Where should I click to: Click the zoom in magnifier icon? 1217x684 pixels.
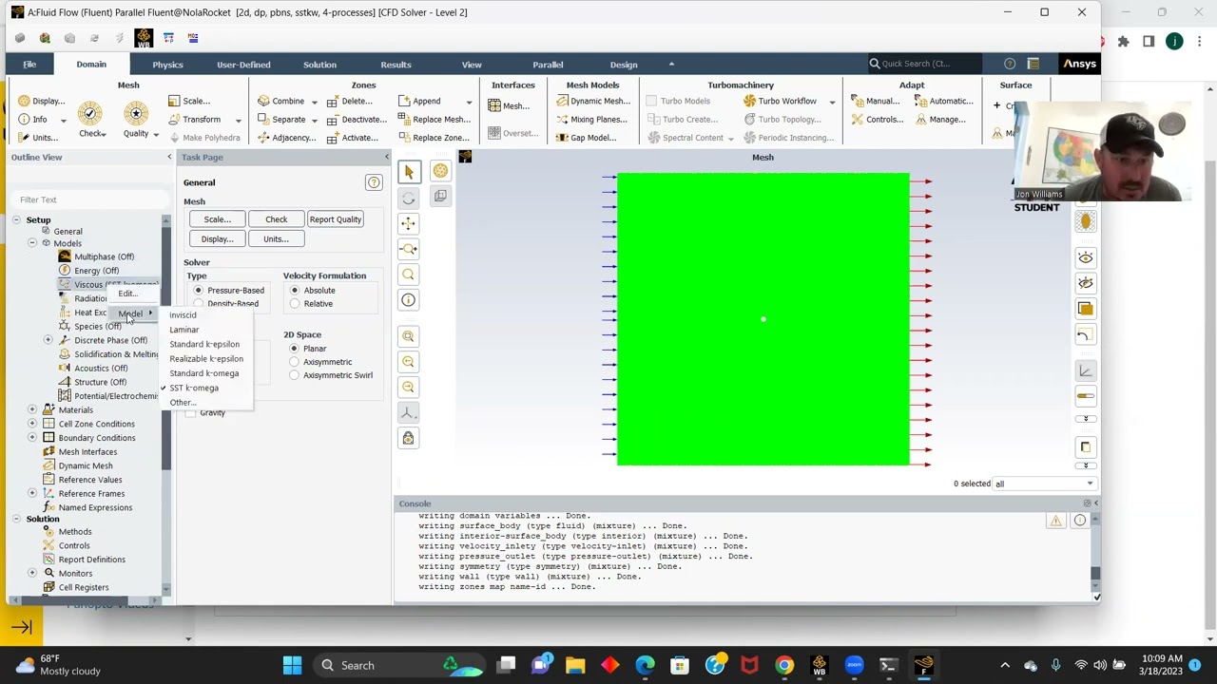pyautogui.click(x=409, y=362)
